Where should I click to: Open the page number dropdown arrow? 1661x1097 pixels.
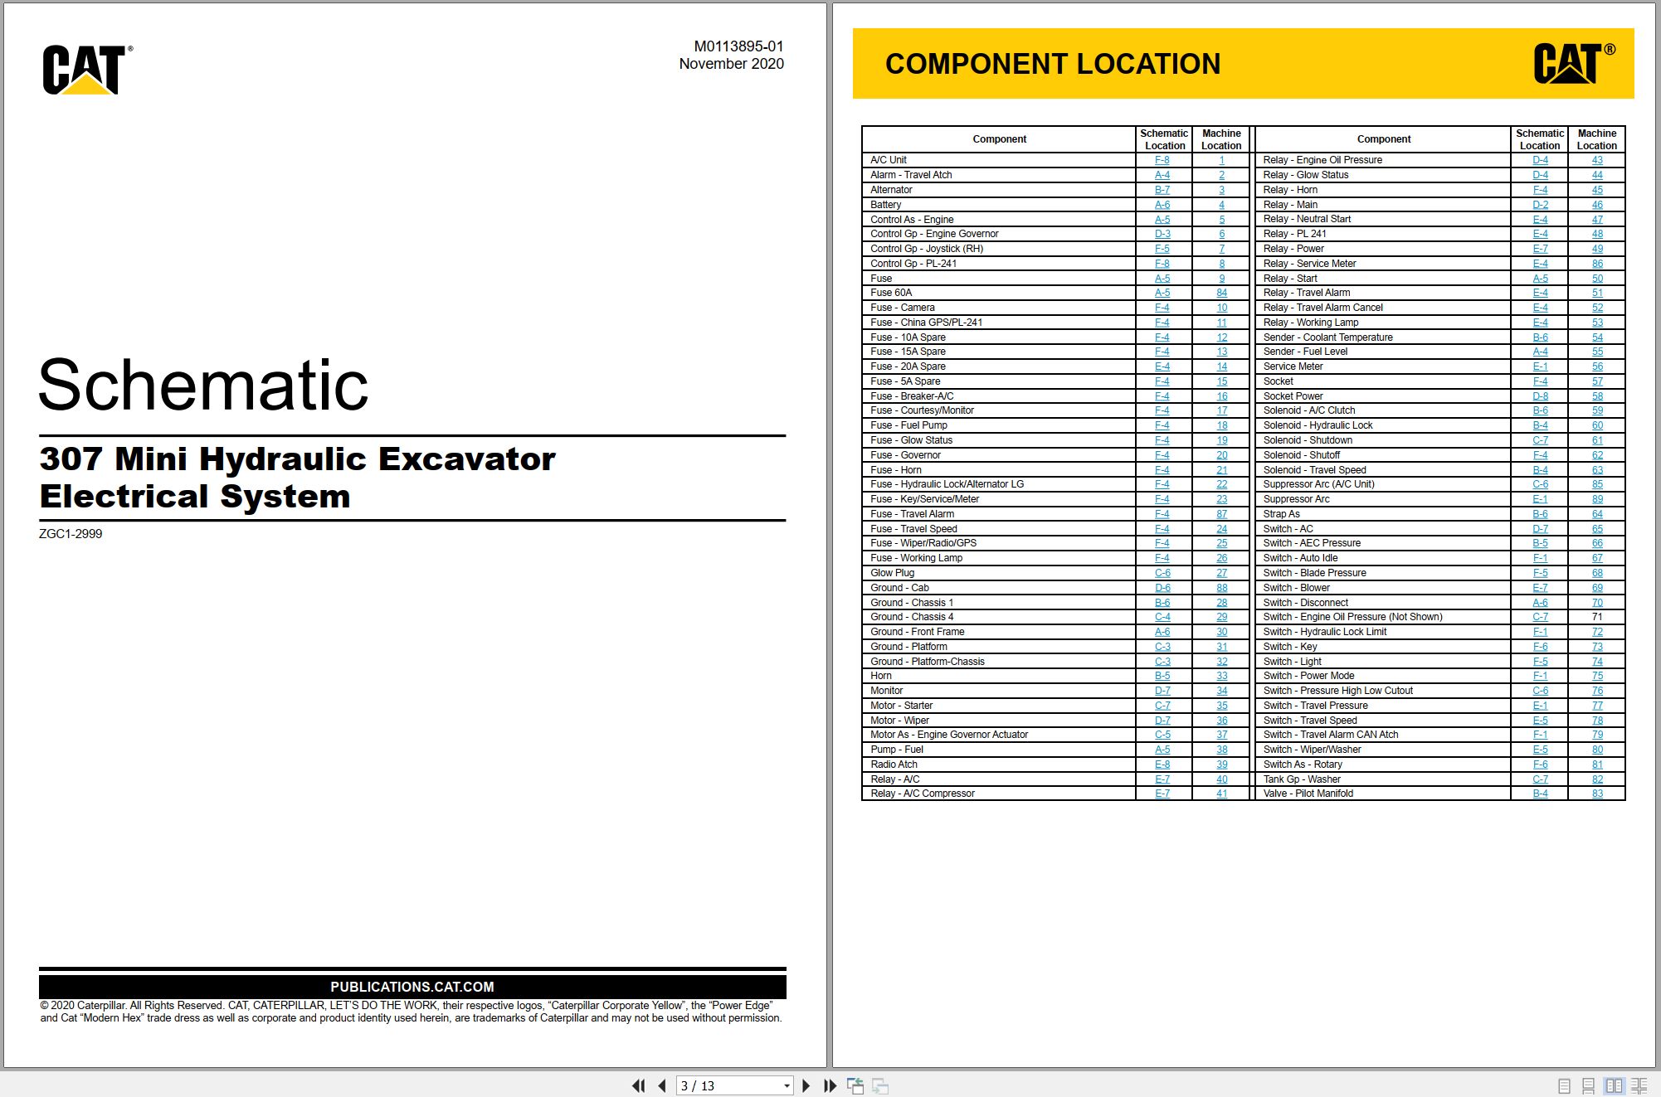click(787, 1085)
